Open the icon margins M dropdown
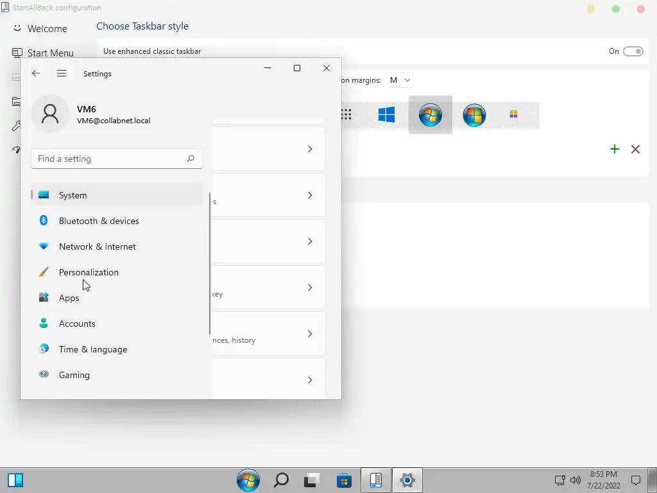The width and height of the screenshot is (657, 493). click(400, 80)
